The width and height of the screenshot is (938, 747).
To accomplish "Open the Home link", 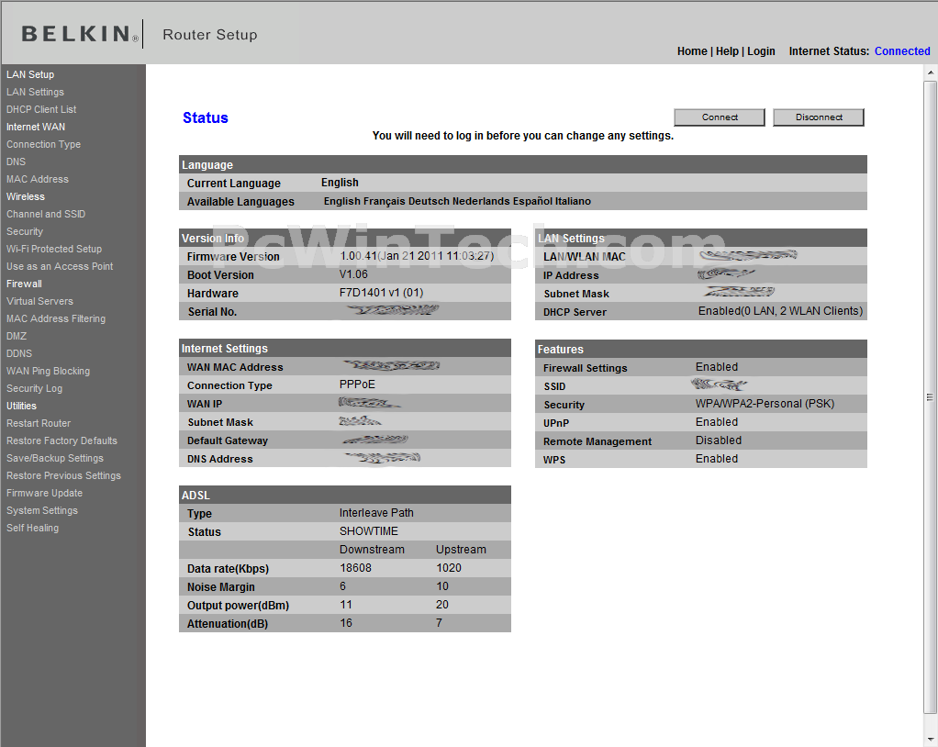I will click(x=692, y=51).
